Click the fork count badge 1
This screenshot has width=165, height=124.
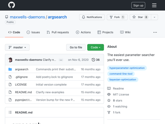tap(123, 17)
